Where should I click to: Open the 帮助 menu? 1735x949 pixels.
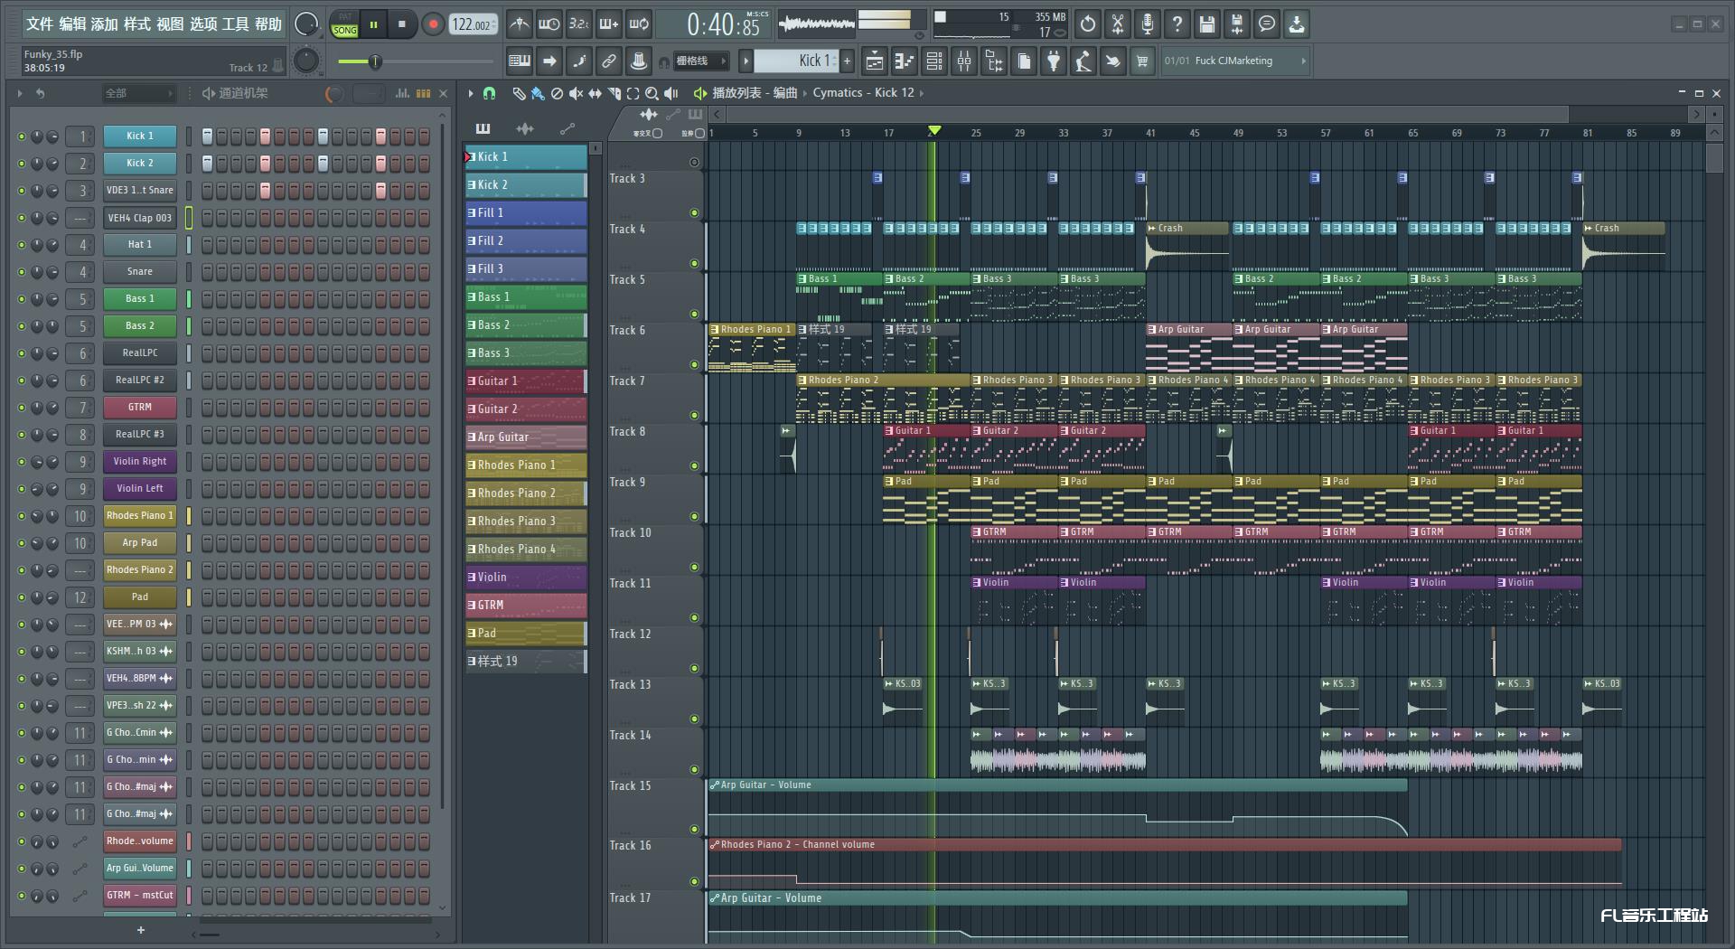coord(268,24)
